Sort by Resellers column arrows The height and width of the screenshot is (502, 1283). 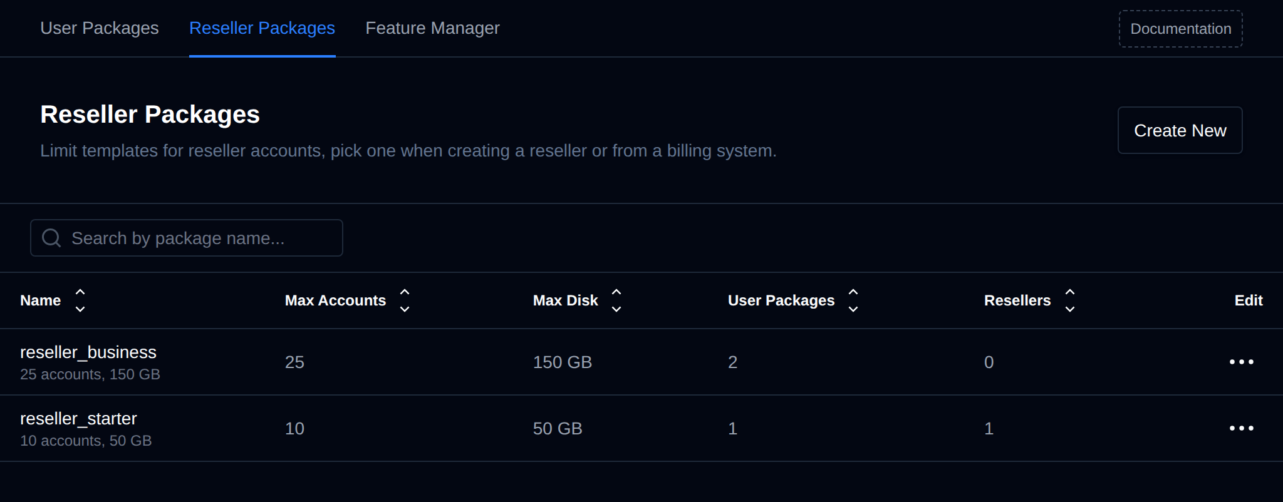(1070, 300)
